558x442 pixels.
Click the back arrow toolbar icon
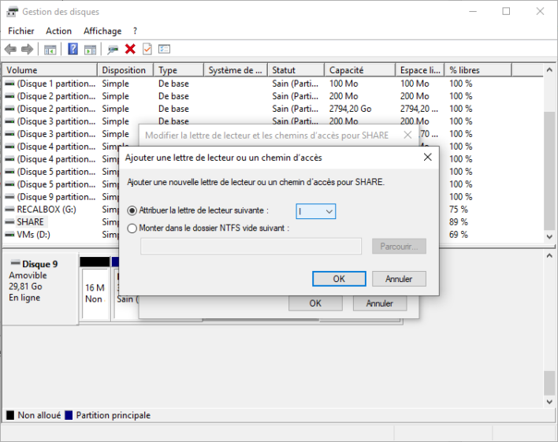tap(10, 50)
